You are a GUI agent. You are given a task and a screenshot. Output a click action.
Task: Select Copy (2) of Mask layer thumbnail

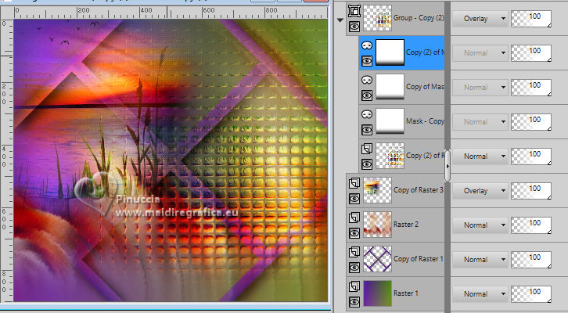[x=390, y=52]
